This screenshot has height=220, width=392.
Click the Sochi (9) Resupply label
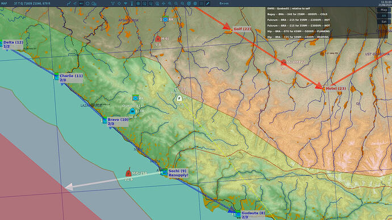pos(178,173)
